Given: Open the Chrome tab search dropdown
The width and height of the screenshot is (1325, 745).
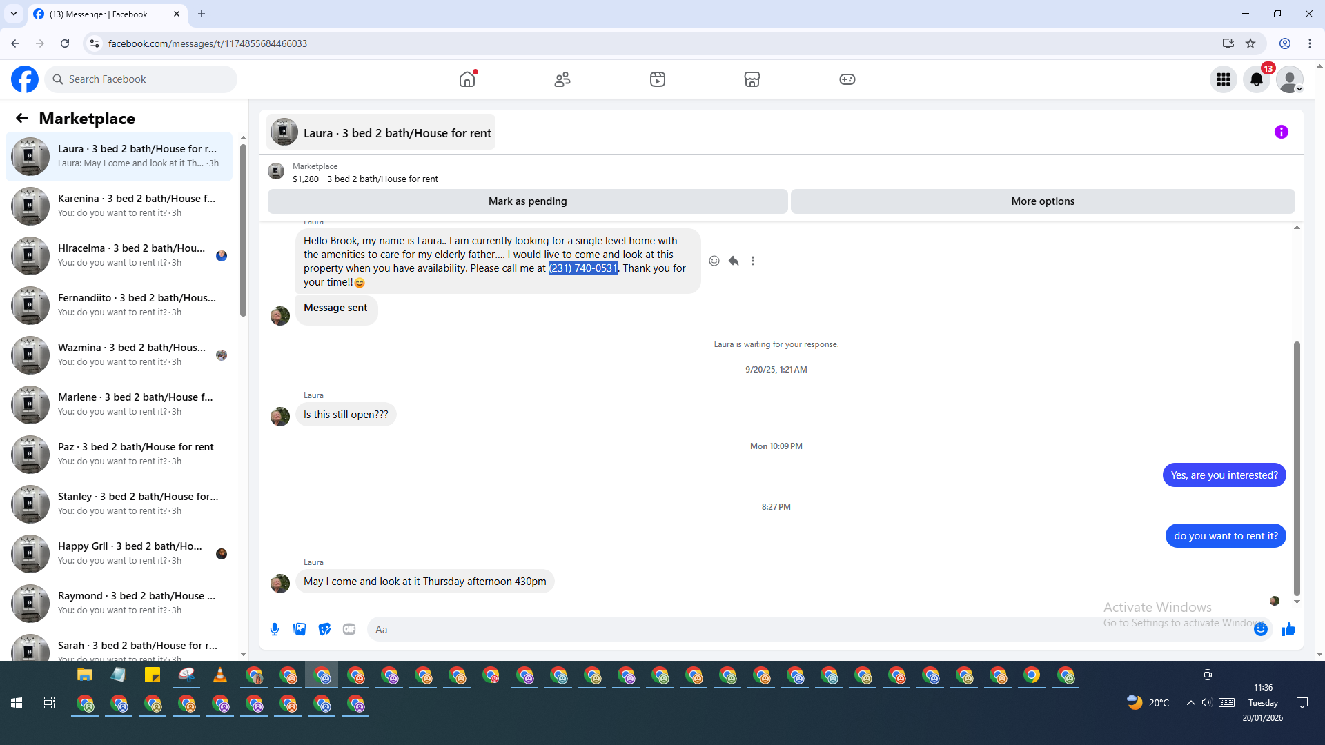Looking at the screenshot, I should 14,14.
